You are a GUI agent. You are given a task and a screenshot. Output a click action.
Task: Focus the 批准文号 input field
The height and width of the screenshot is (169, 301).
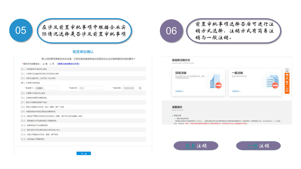tap(91, 88)
